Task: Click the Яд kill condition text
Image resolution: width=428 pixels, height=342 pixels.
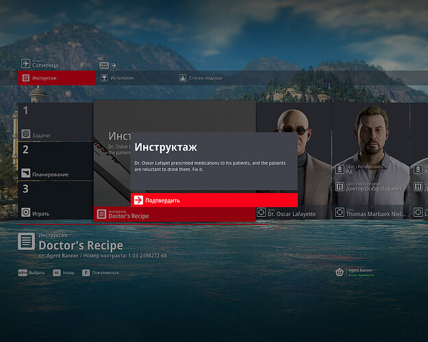Action: [349, 172]
